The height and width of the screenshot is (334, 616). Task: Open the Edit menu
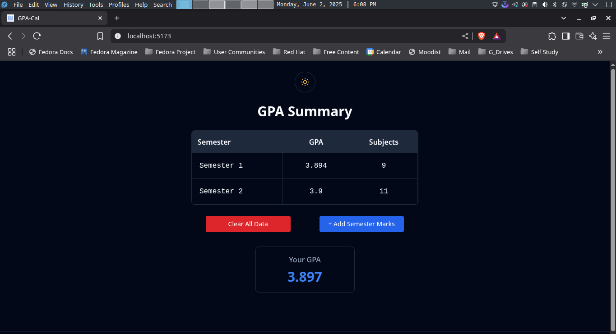(x=33, y=5)
